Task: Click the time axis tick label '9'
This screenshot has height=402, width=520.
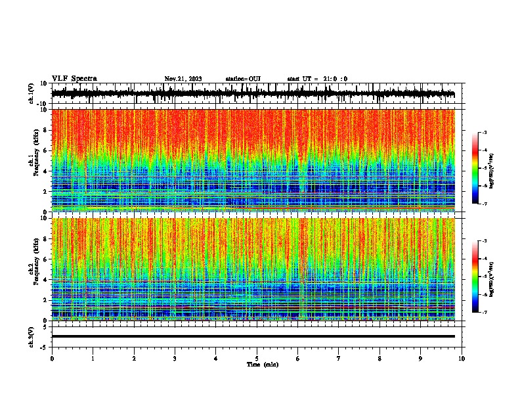Action: (420, 359)
